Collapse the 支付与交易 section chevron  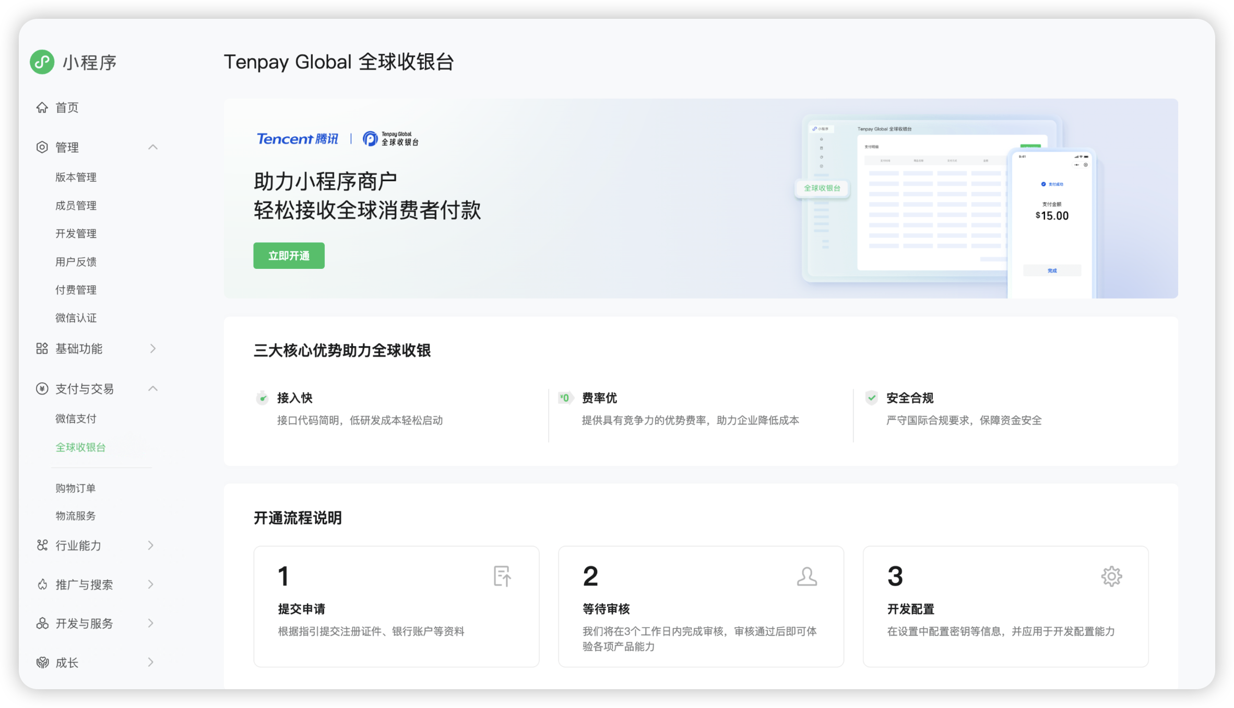coord(153,388)
